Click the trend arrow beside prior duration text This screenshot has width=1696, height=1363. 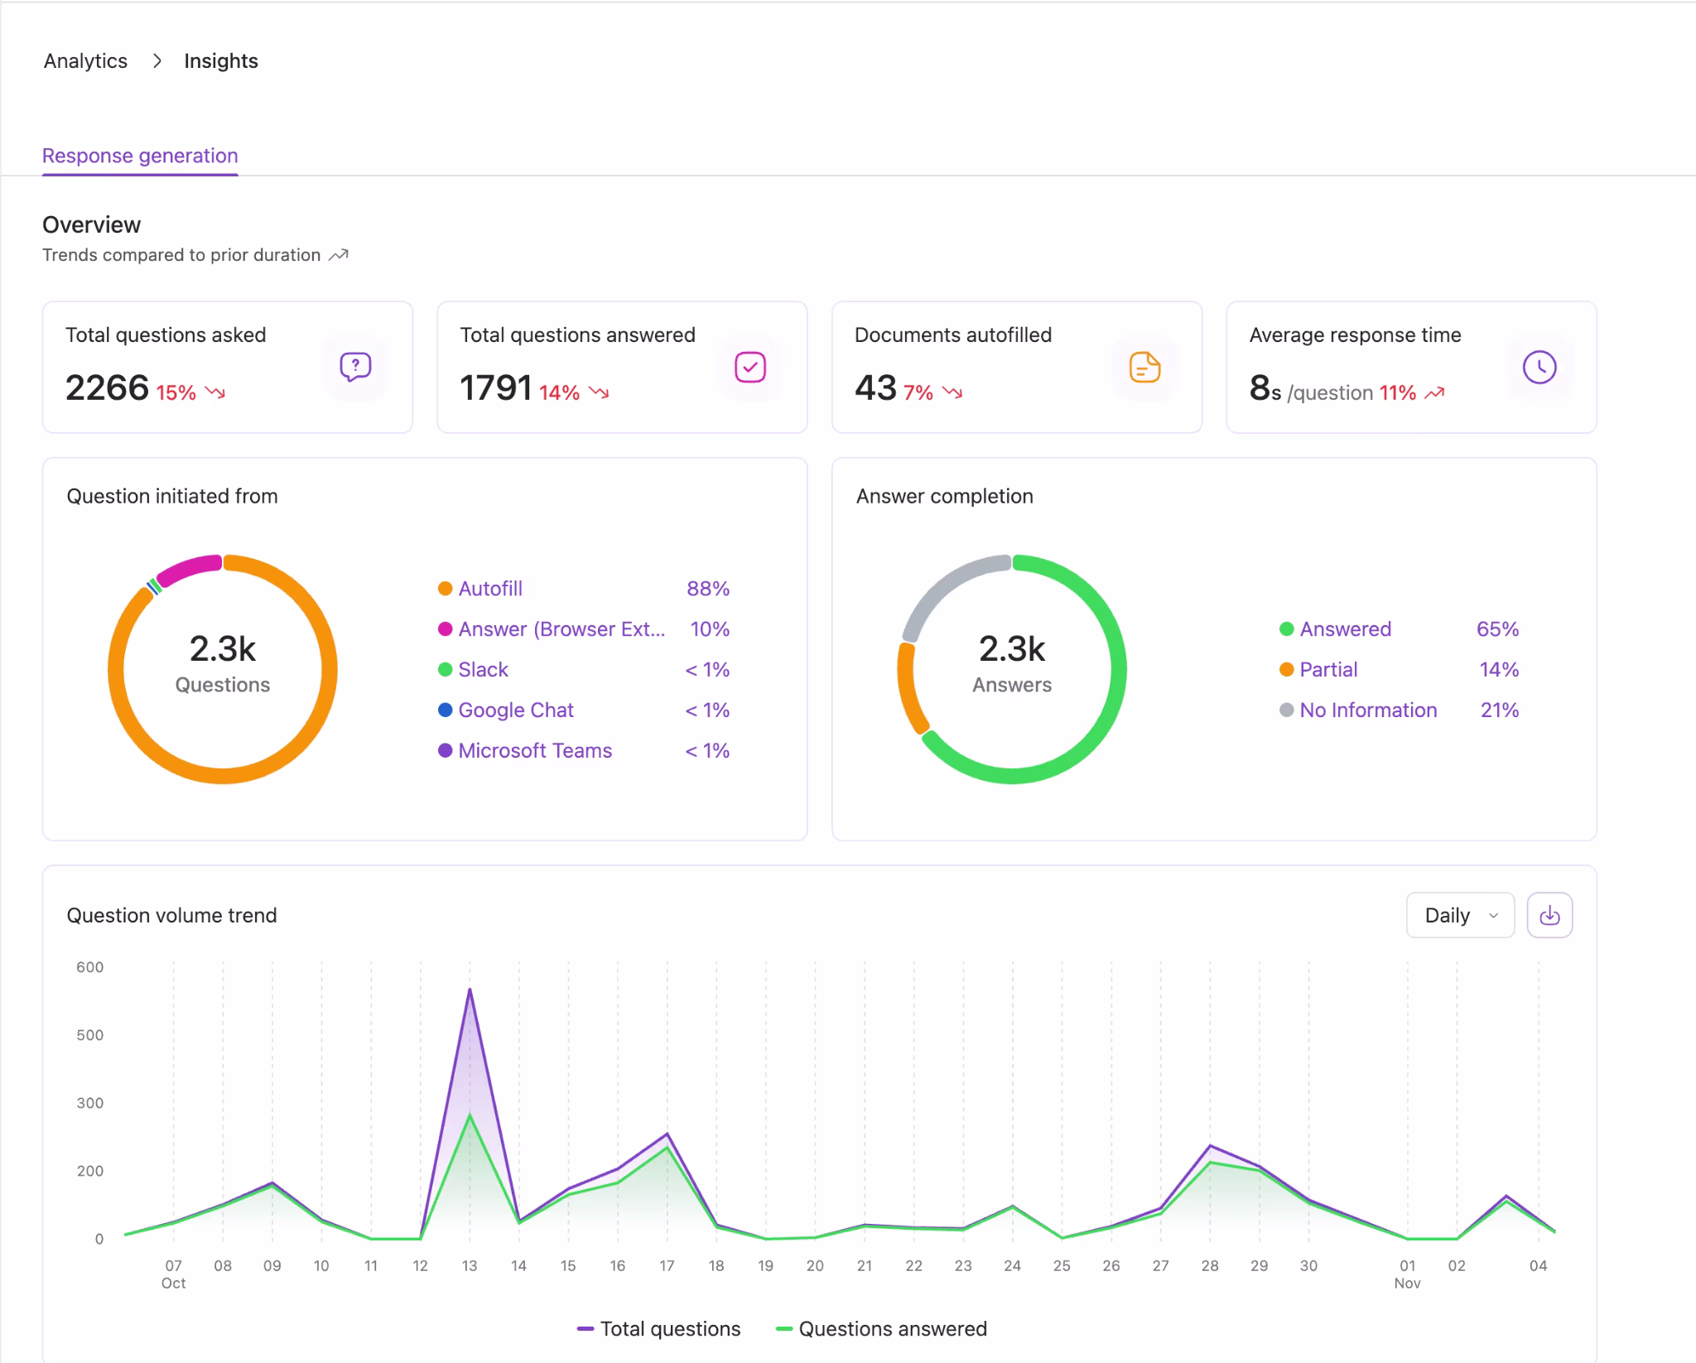pyautogui.click(x=337, y=255)
